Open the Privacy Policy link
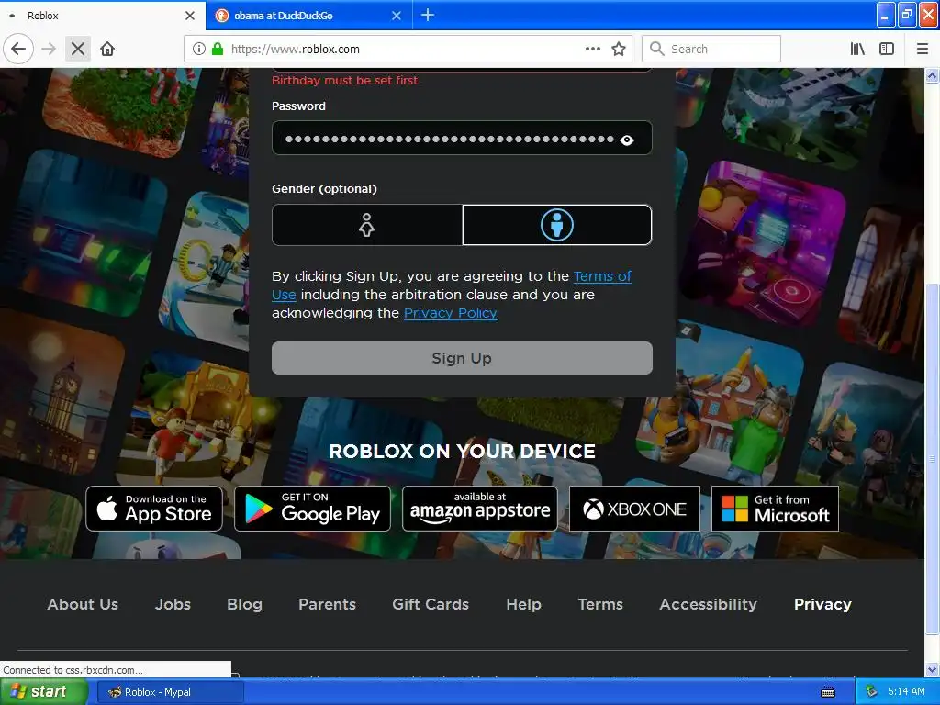940x705 pixels. coord(450,313)
